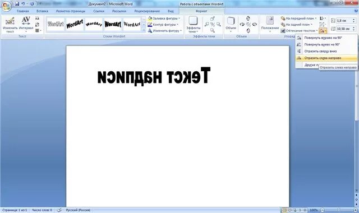Toggle shadow on/off center icon
359x213 pixels.
point(213,25)
